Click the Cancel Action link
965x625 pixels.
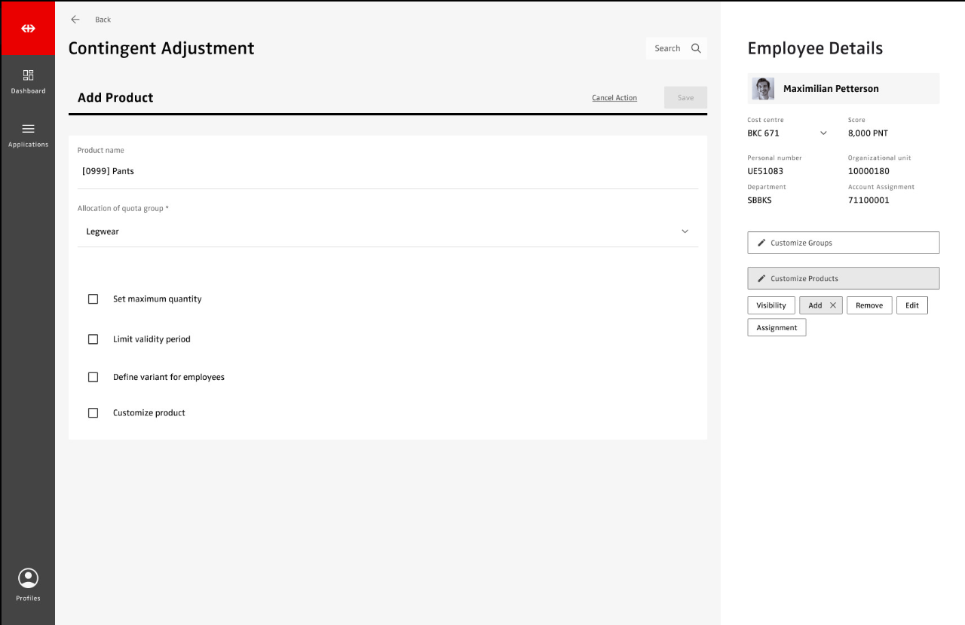(614, 98)
